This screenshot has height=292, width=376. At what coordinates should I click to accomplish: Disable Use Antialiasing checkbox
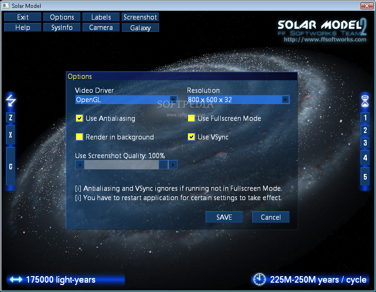(x=79, y=118)
